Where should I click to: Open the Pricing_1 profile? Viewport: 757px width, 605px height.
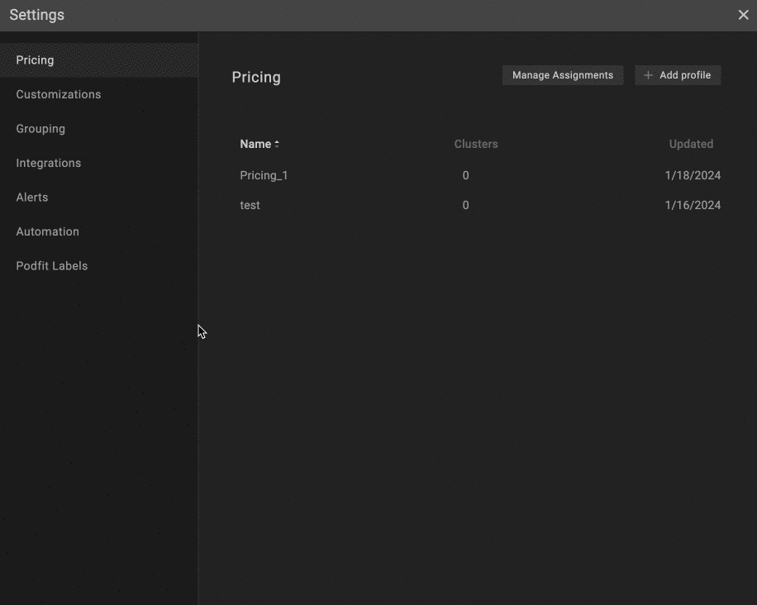(264, 175)
